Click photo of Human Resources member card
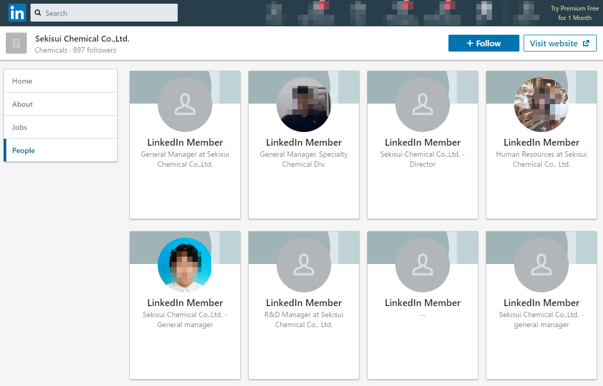Screen dimensions: 603x386 (541, 104)
